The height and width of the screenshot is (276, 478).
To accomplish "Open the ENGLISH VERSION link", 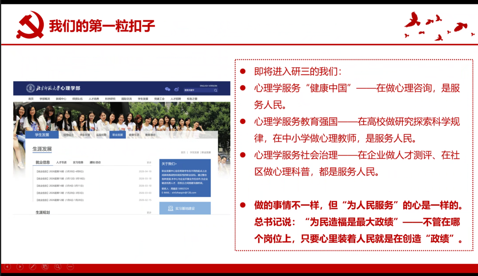I will (x=208, y=86).
